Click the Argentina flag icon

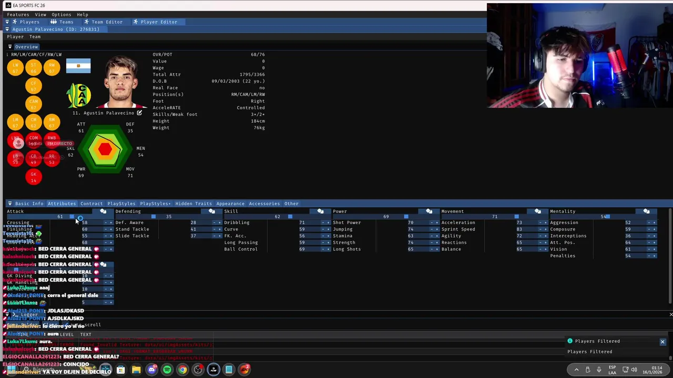(x=78, y=66)
